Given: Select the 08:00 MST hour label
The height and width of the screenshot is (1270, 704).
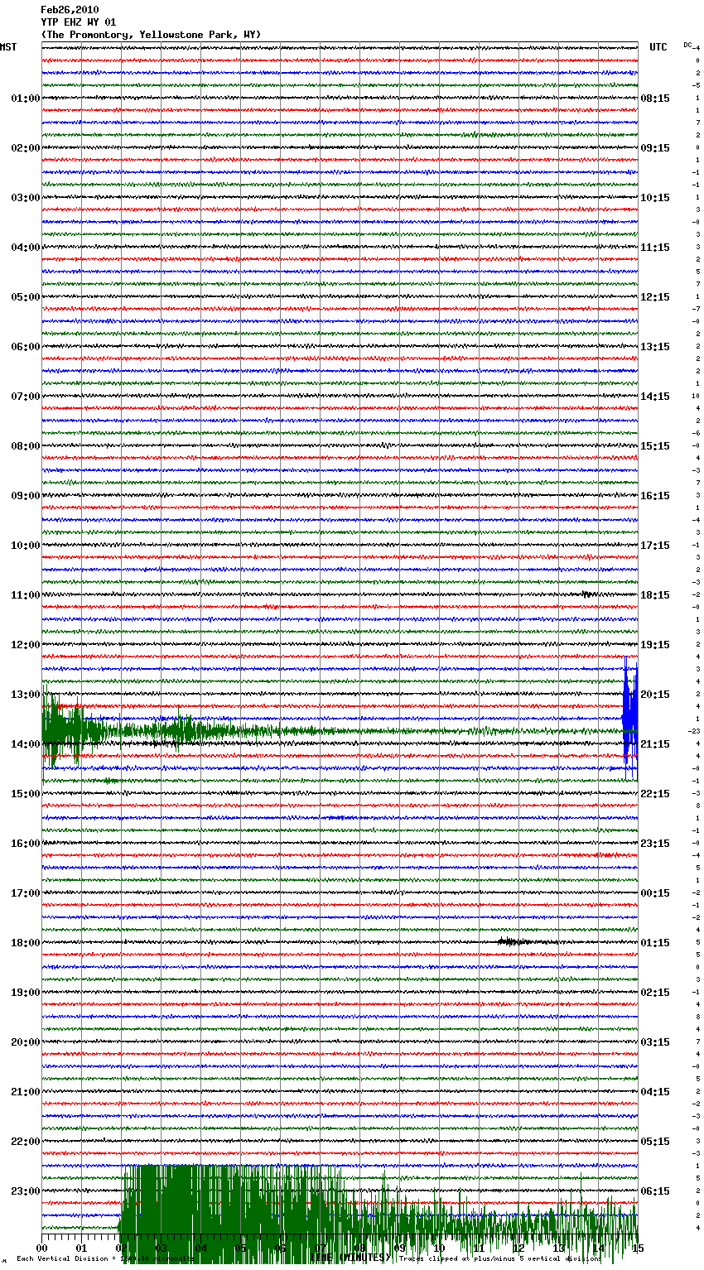Looking at the screenshot, I should [26, 446].
